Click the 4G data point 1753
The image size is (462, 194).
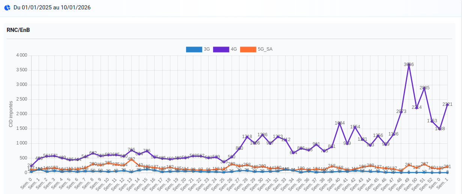coord(432,121)
